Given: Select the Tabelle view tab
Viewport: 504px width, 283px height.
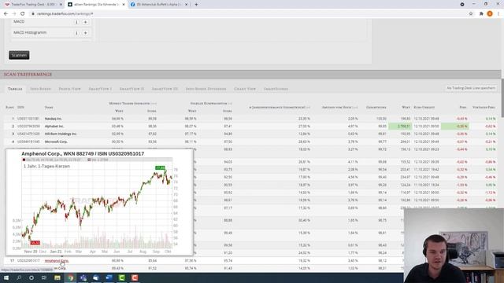Looking at the screenshot, I should coord(15,89).
